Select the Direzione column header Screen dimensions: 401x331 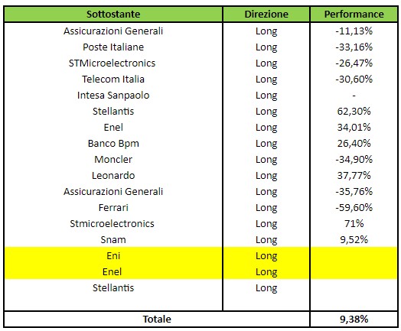[x=266, y=14]
